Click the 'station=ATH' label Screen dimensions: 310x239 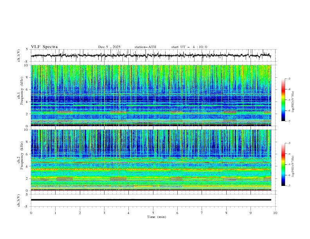point(145,47)
